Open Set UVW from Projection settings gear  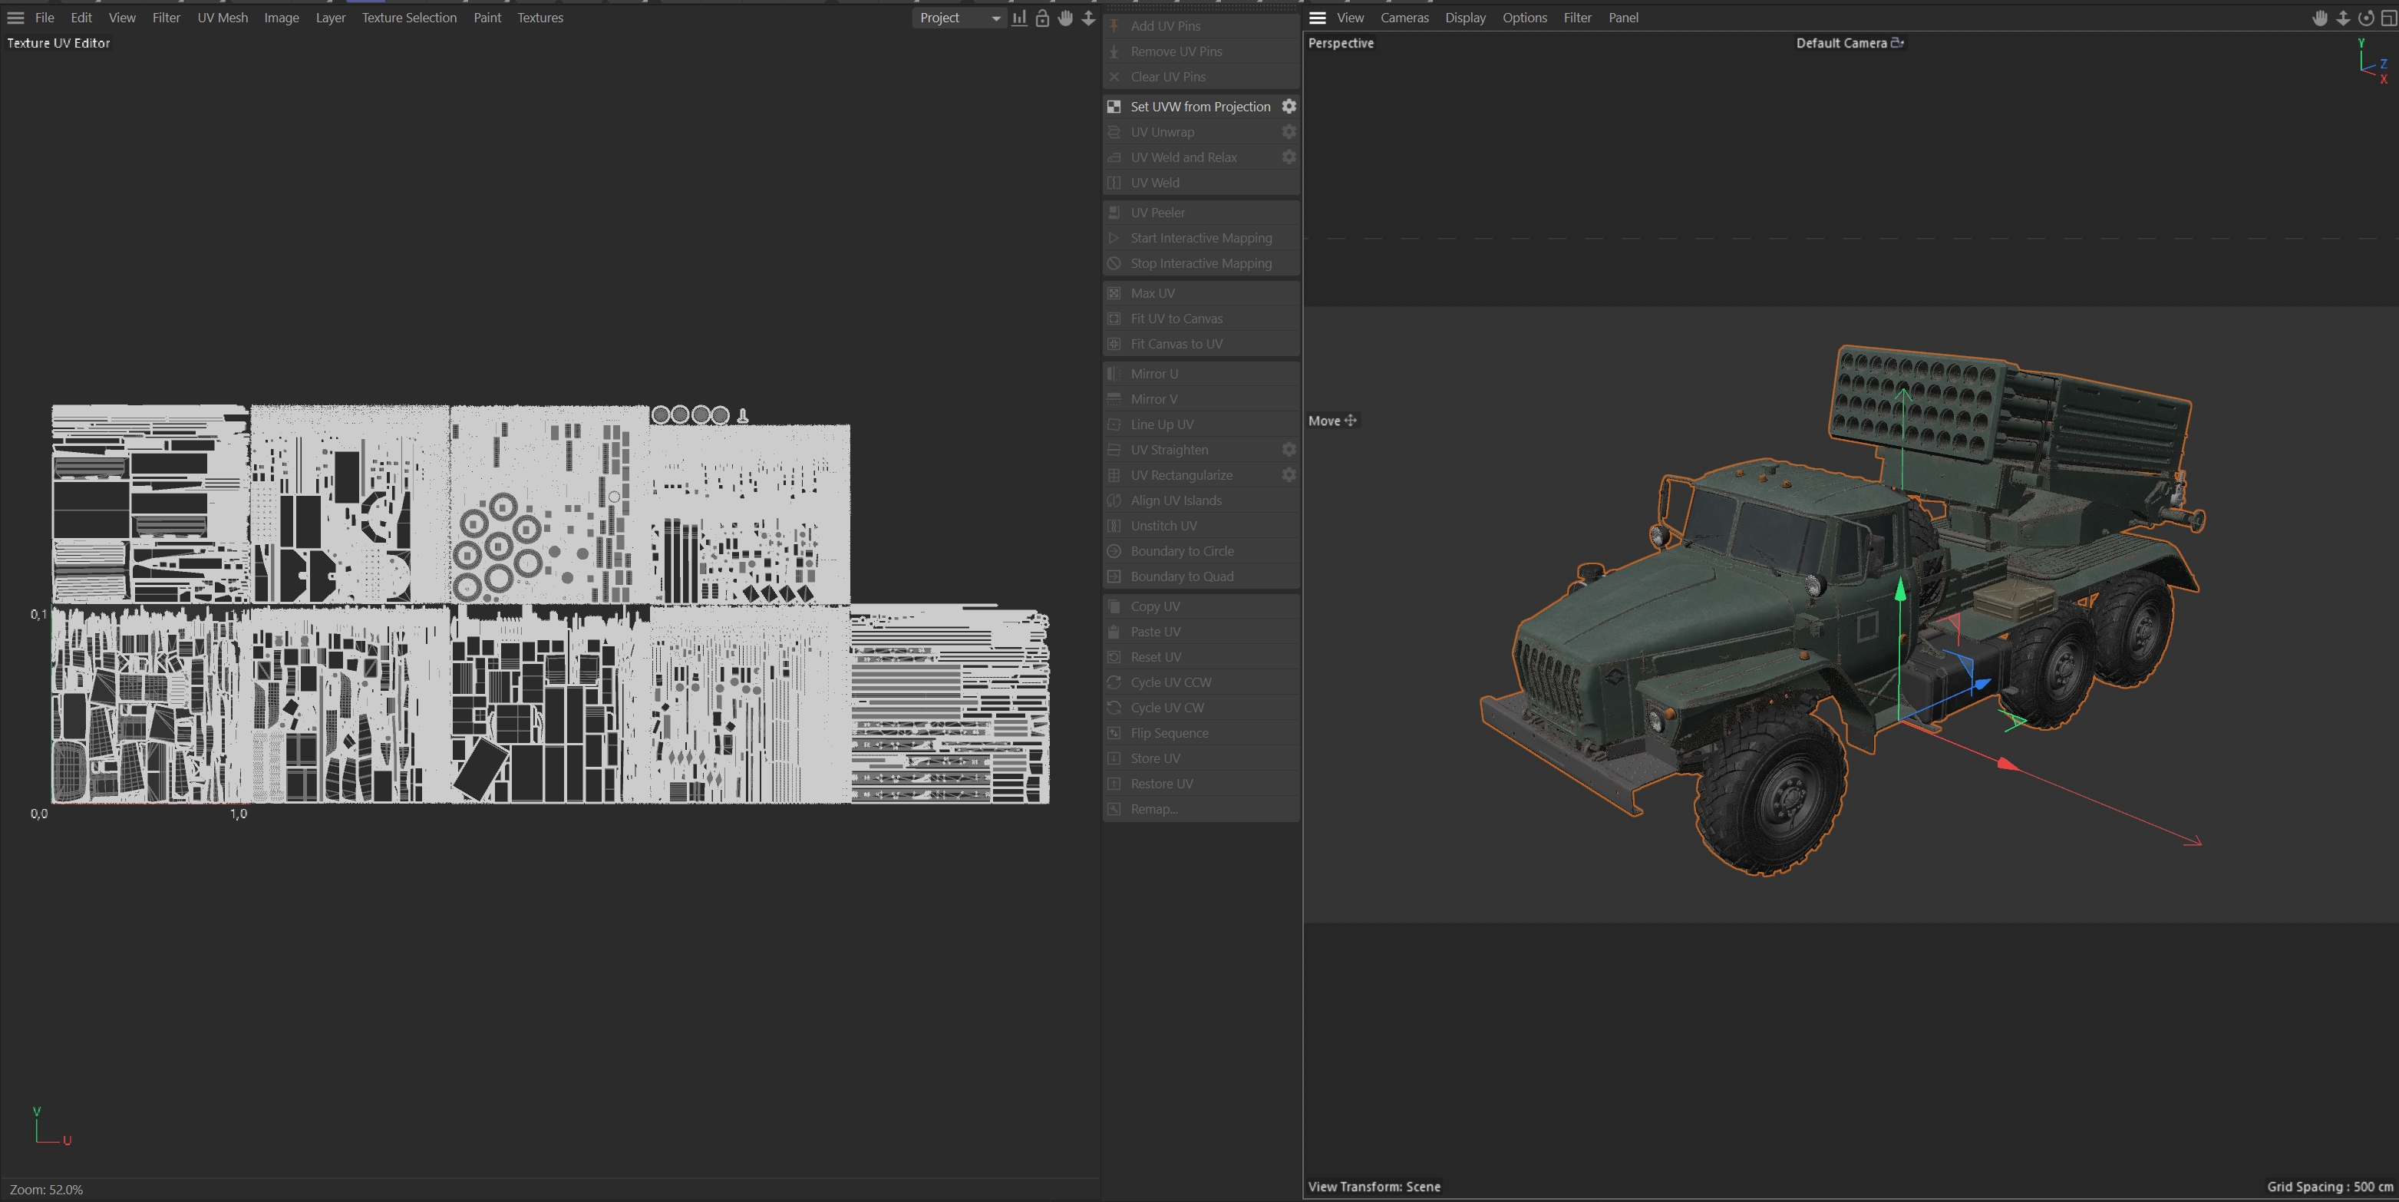(x=1289, y=106)
